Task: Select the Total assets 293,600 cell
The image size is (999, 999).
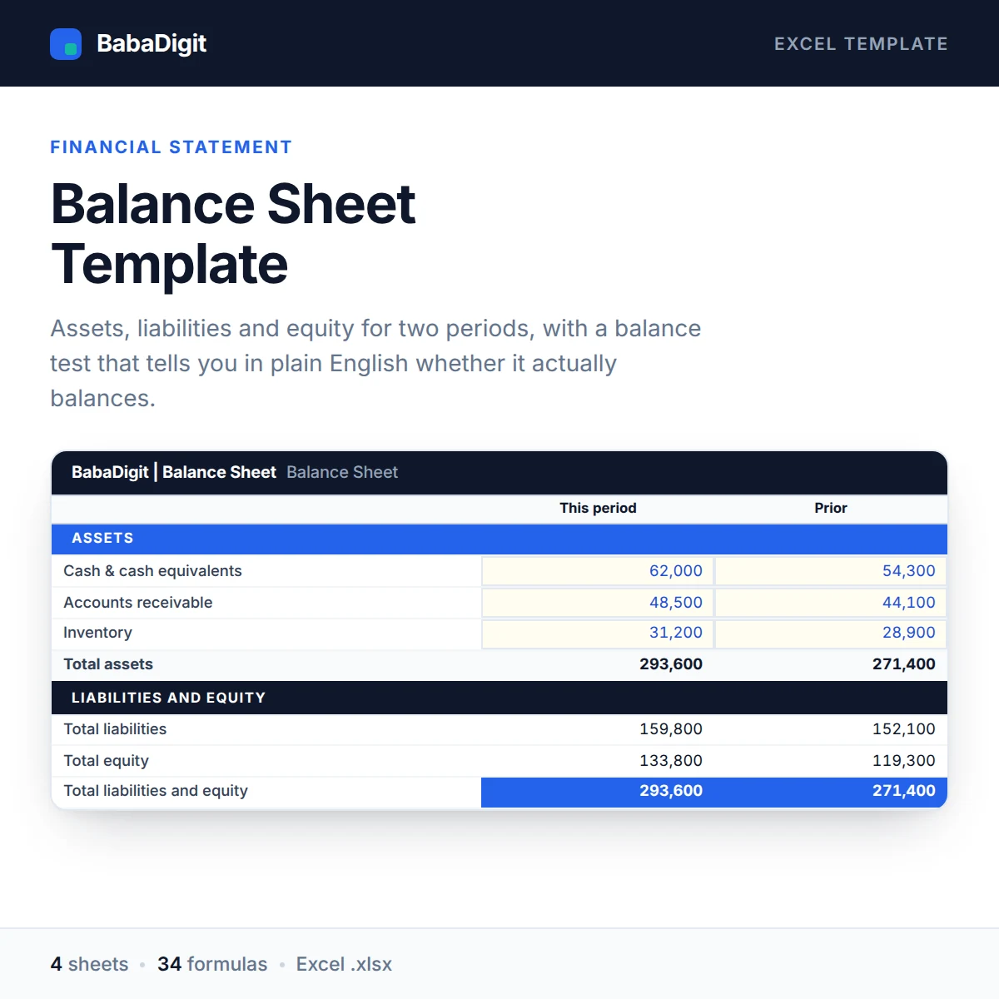Action: pyautogui.click(x=598, y=664)
